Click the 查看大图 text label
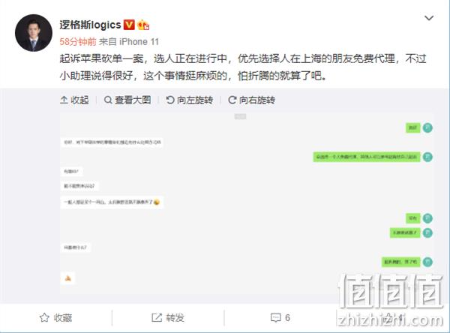Screen dimensions: 450x333 click(x=133, y=100)
